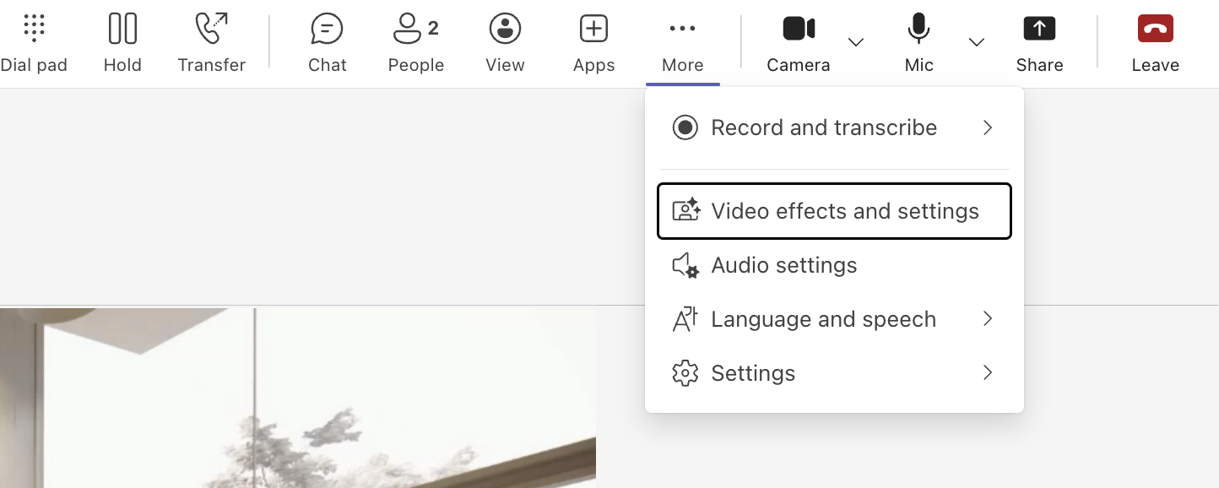Open the Dial pad

(x=34, y=42)
